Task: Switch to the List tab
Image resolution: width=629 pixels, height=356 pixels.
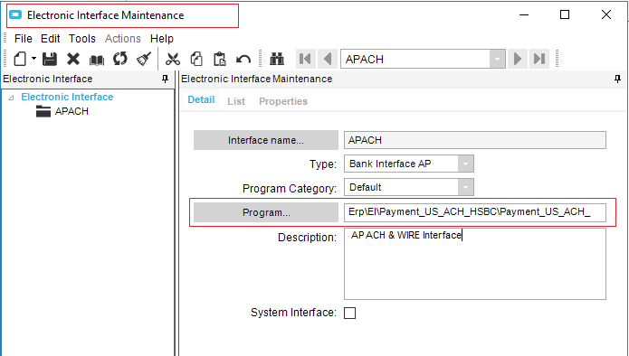Action: pyautogui.click(x=236, y=101)
